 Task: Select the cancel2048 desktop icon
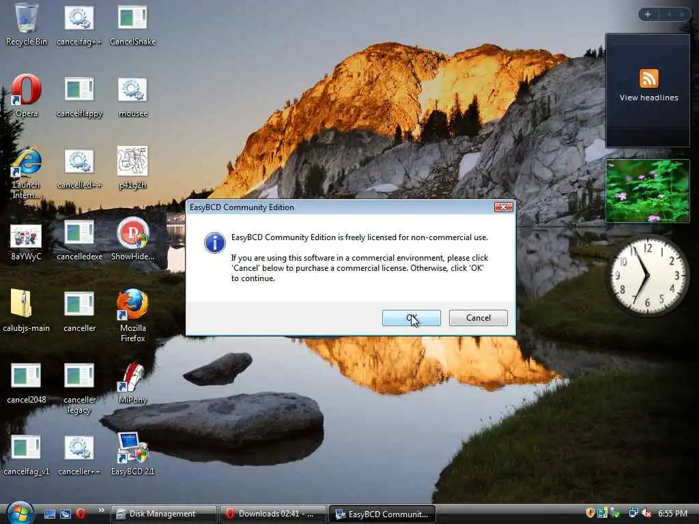click(27, 383)
